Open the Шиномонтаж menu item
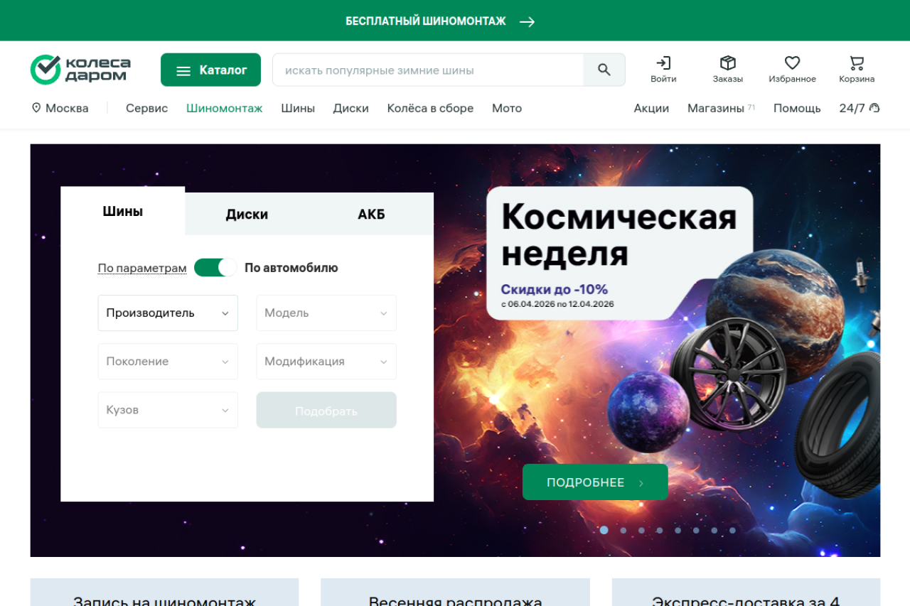Screen dimensions: 910x606 pyautogui.click(x=224, y=108)
